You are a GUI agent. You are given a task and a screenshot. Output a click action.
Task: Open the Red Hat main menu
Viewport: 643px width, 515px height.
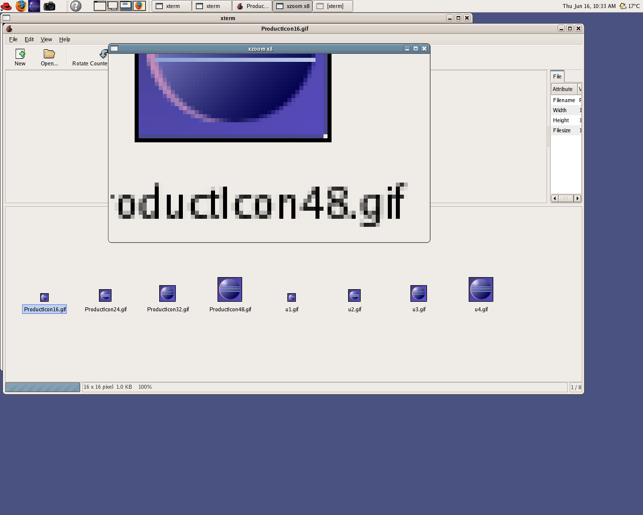point(6,6)
